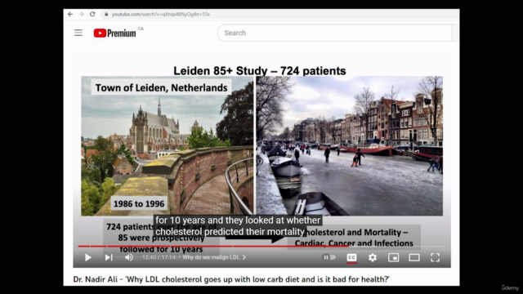Turn off closed captions CC
This screenshot has height=294, width=523.
tap(351, 257)
